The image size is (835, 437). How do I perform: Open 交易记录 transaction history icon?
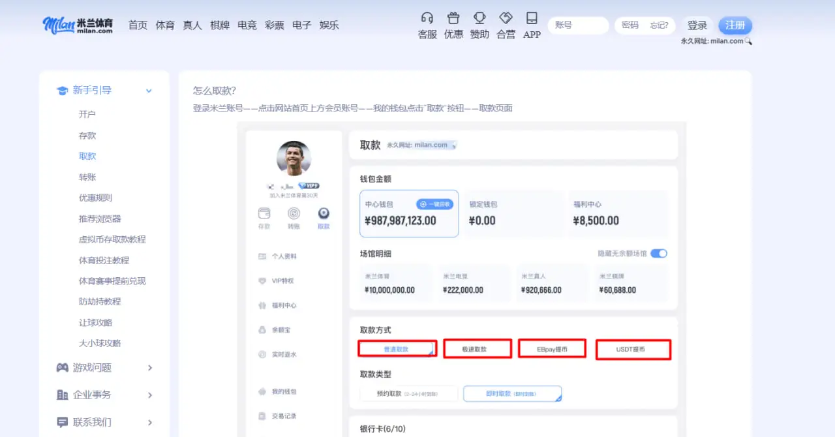(282, 415)
